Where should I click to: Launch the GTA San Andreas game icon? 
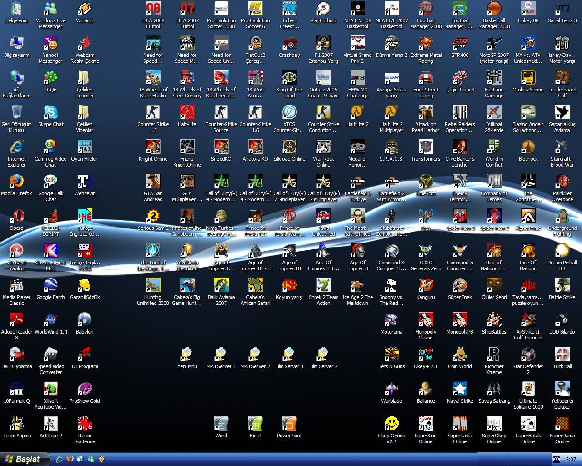(153, 182)
